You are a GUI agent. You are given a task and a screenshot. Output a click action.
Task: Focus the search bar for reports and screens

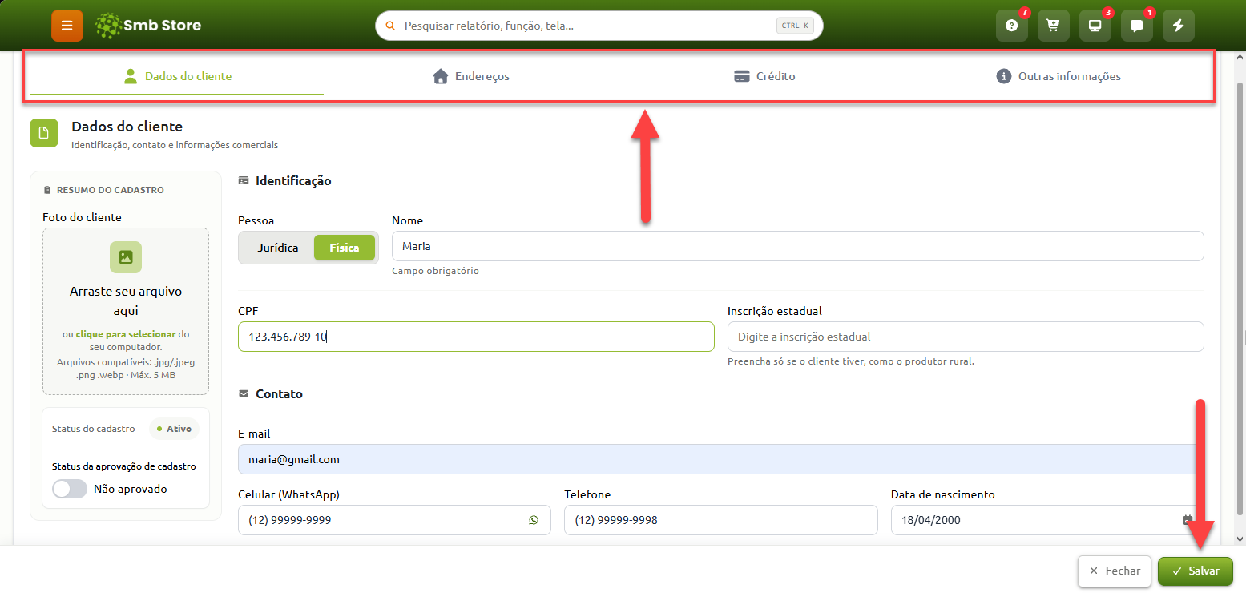[599, 26]
